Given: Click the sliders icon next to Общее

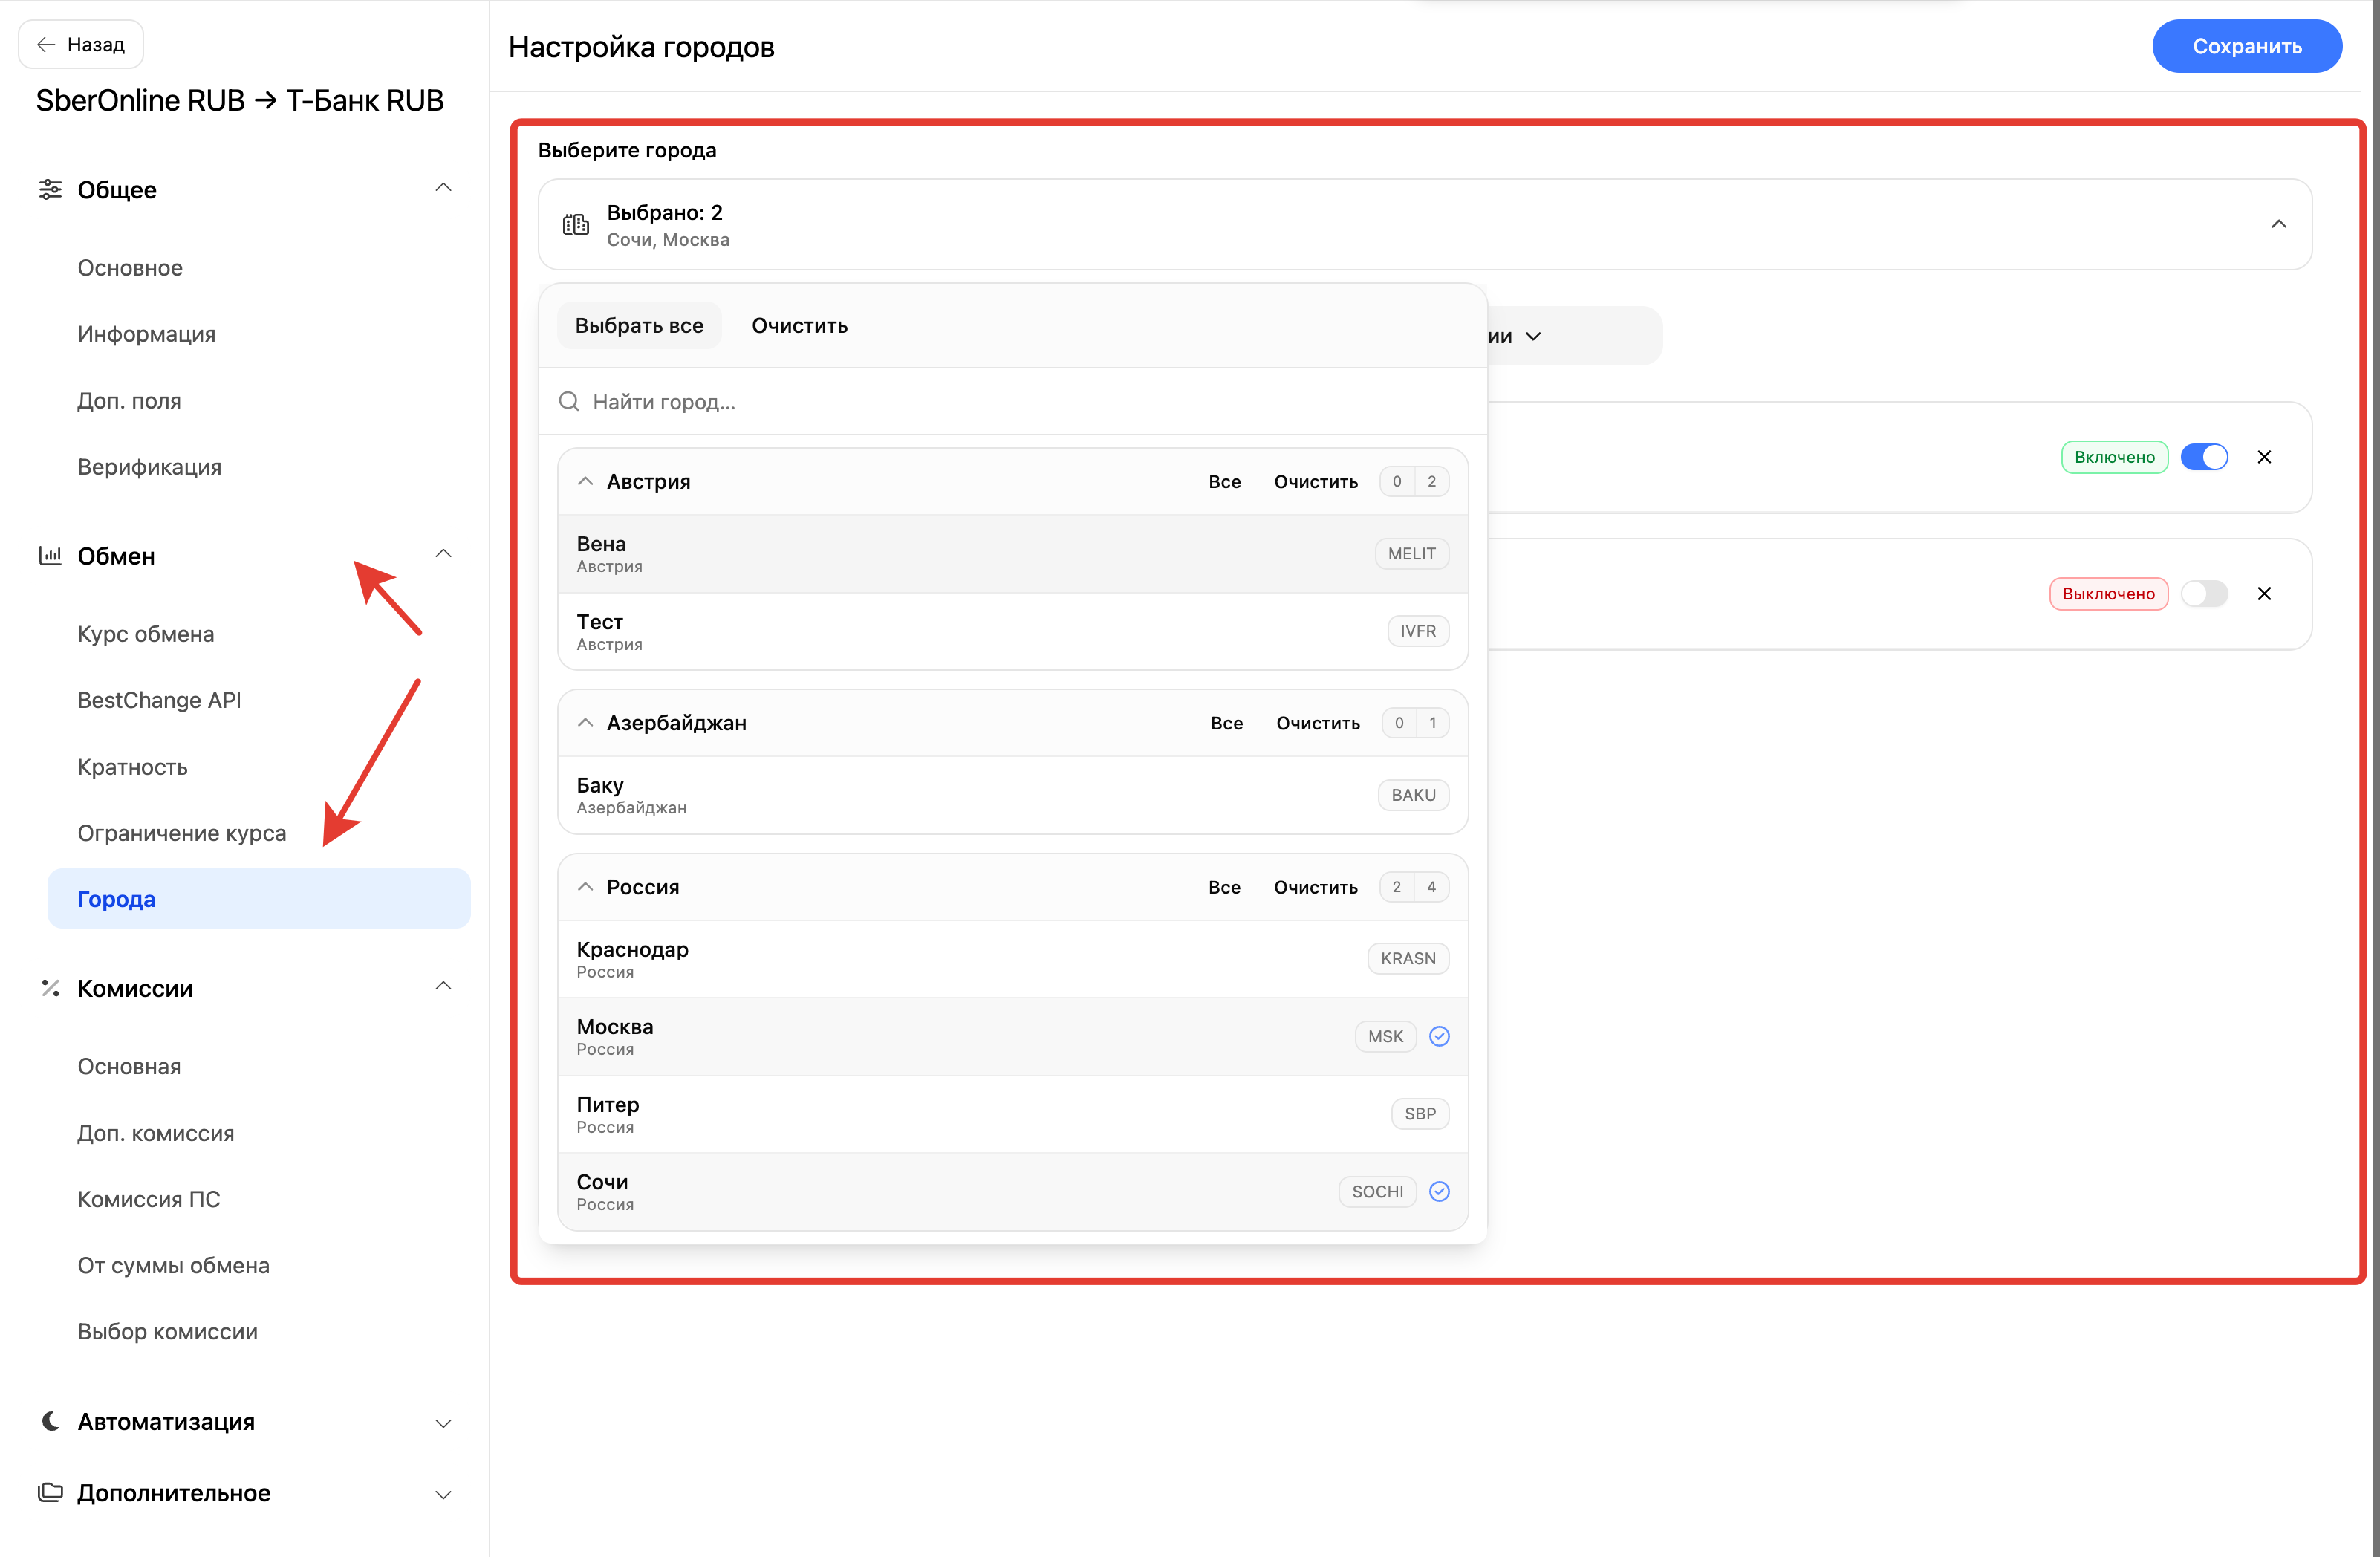Looking at the screenshot, I should [x=50, y=190].
